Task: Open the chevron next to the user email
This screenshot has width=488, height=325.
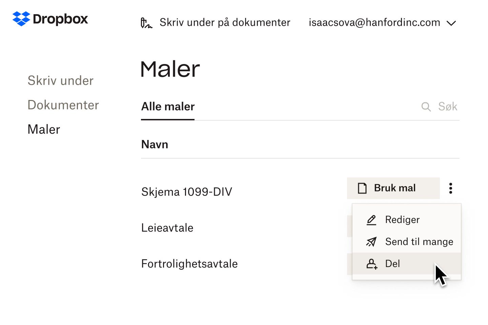Action: pos(451,23)
